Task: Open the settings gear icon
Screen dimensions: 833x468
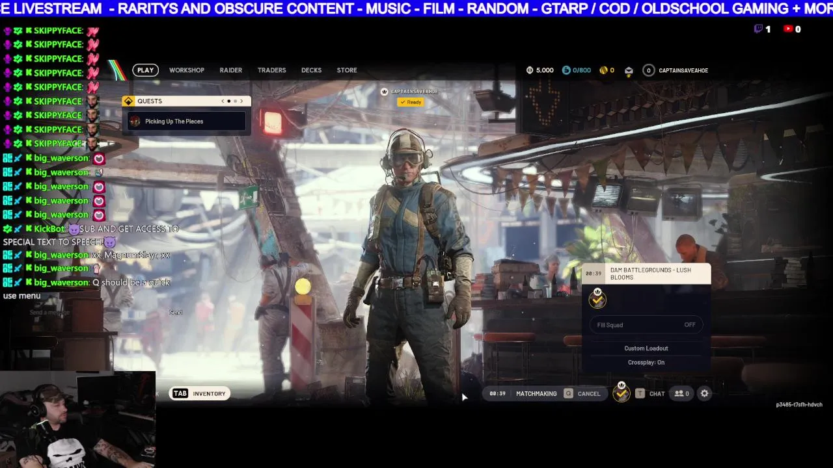Action: point(704,393)
